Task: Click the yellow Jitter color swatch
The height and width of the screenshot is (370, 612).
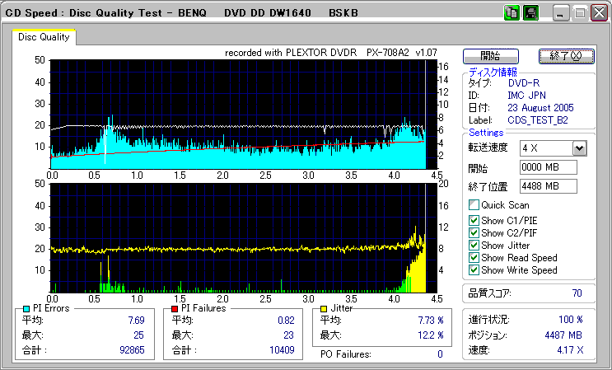Action: [x=324, y=308]
